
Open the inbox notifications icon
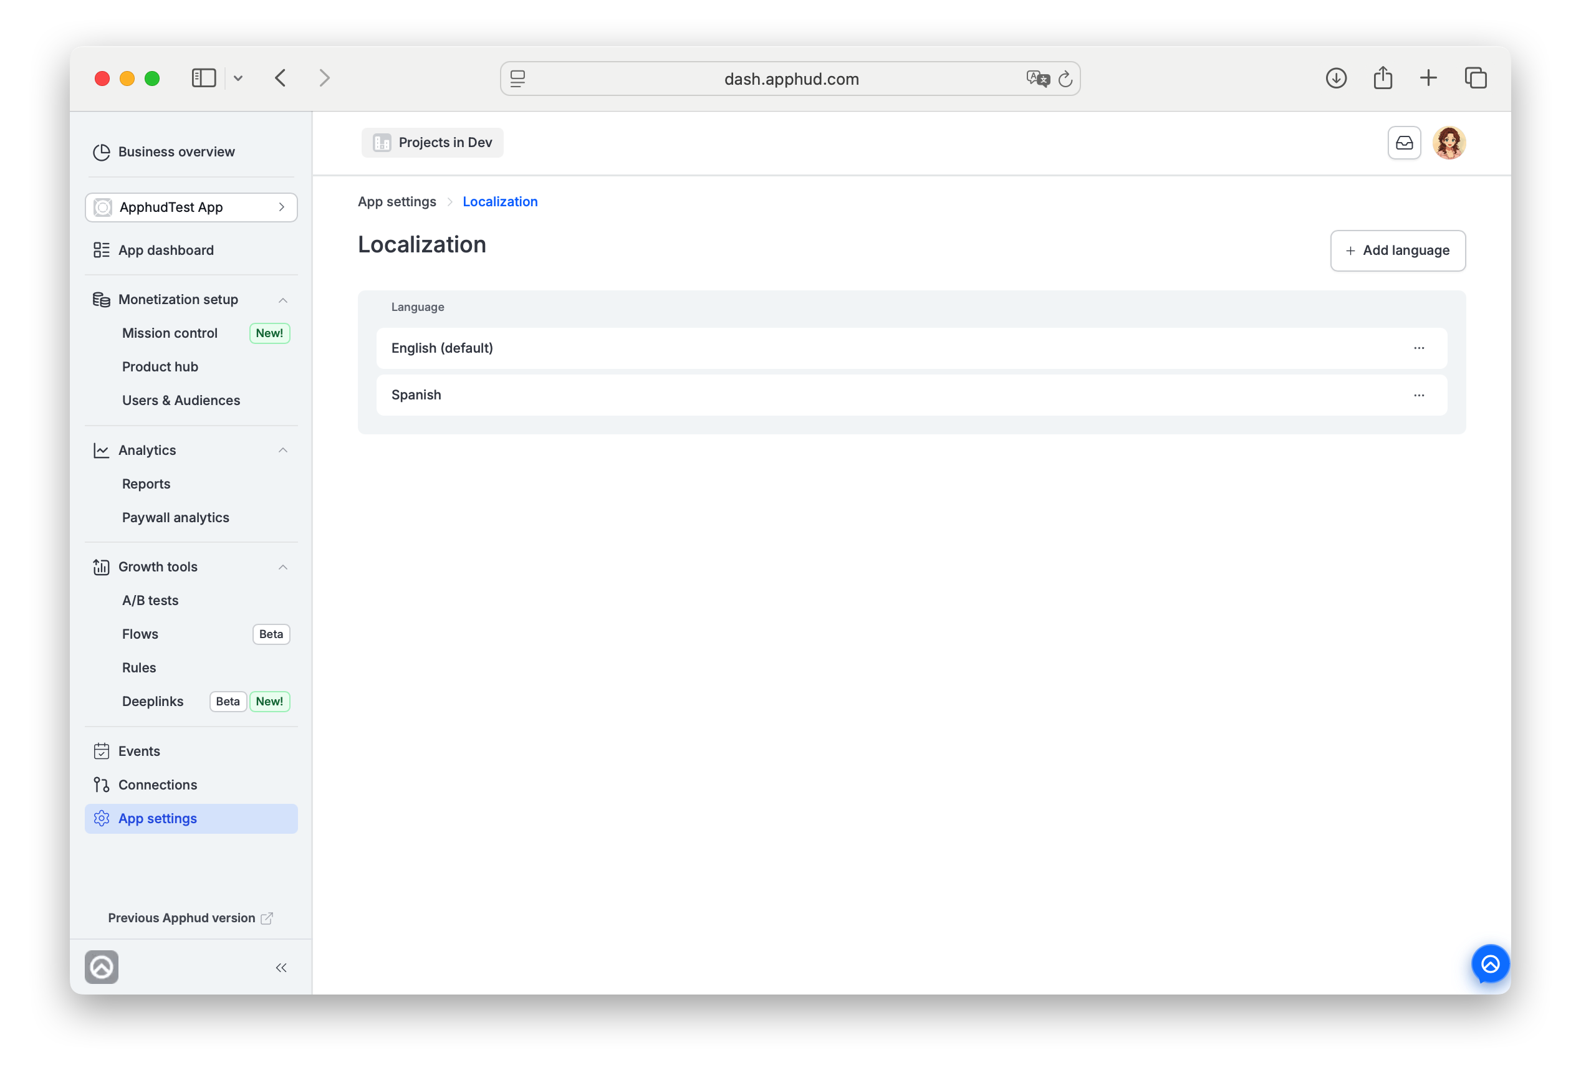[x=1405, y=143]
